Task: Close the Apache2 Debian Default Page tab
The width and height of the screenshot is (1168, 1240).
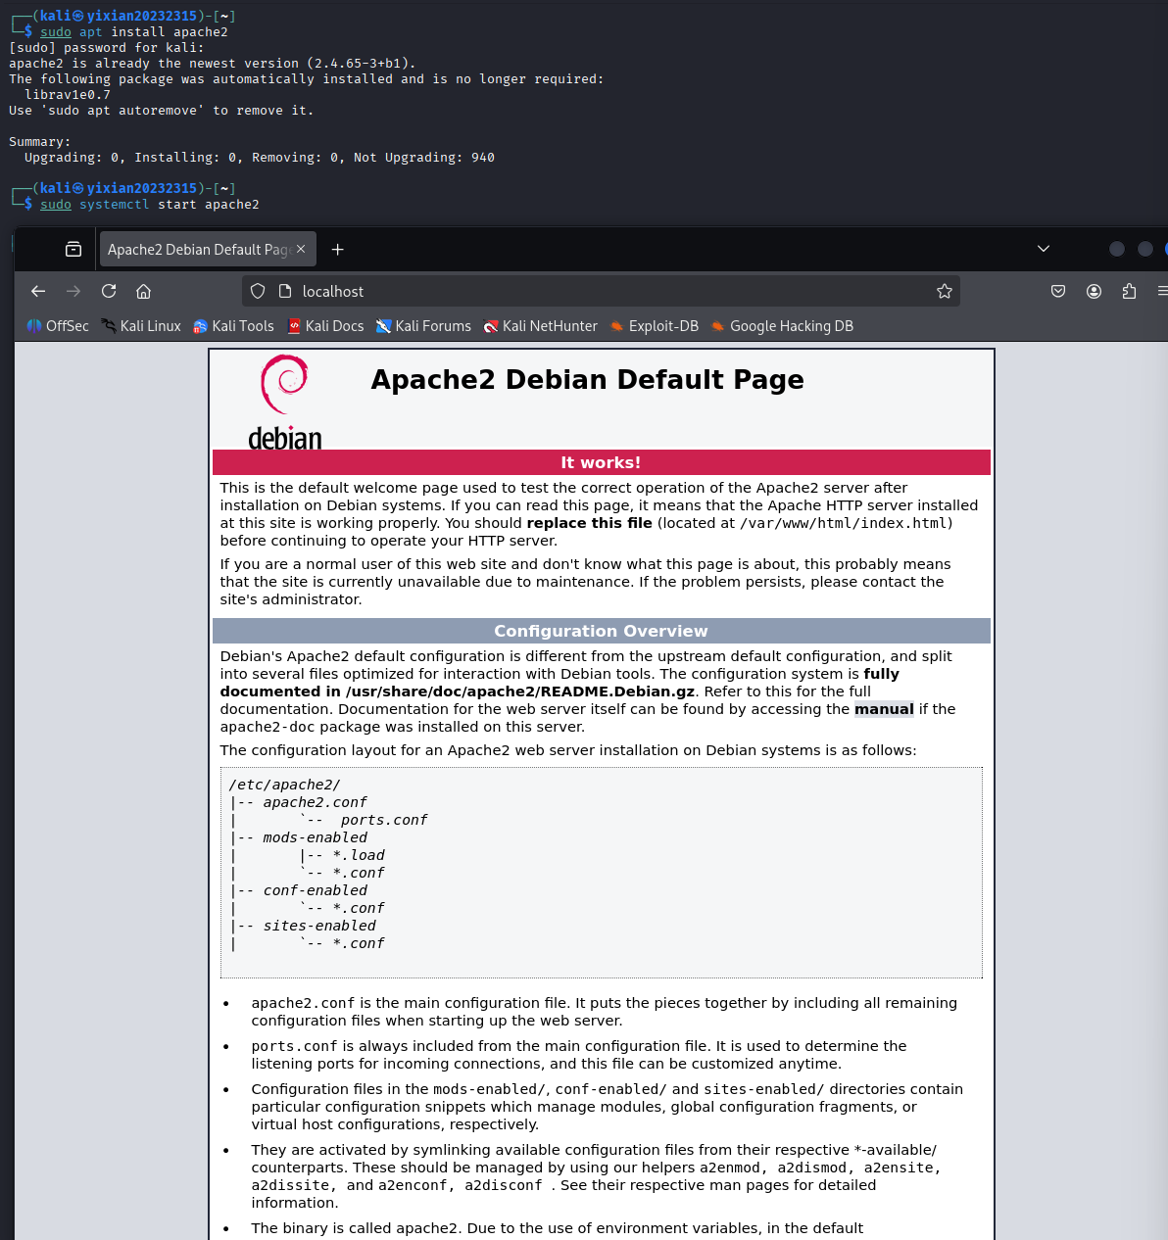Action: (301, 249)
